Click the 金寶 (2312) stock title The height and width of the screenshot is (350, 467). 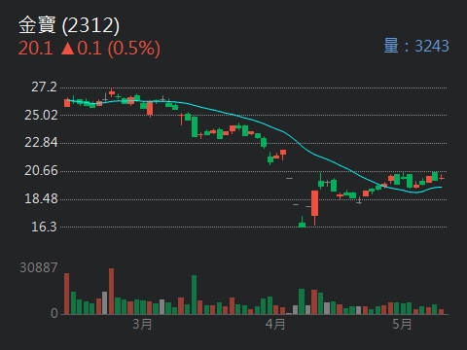tap(69, 25)
